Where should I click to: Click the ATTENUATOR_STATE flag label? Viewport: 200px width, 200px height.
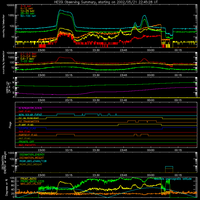[x=30, y=108]
